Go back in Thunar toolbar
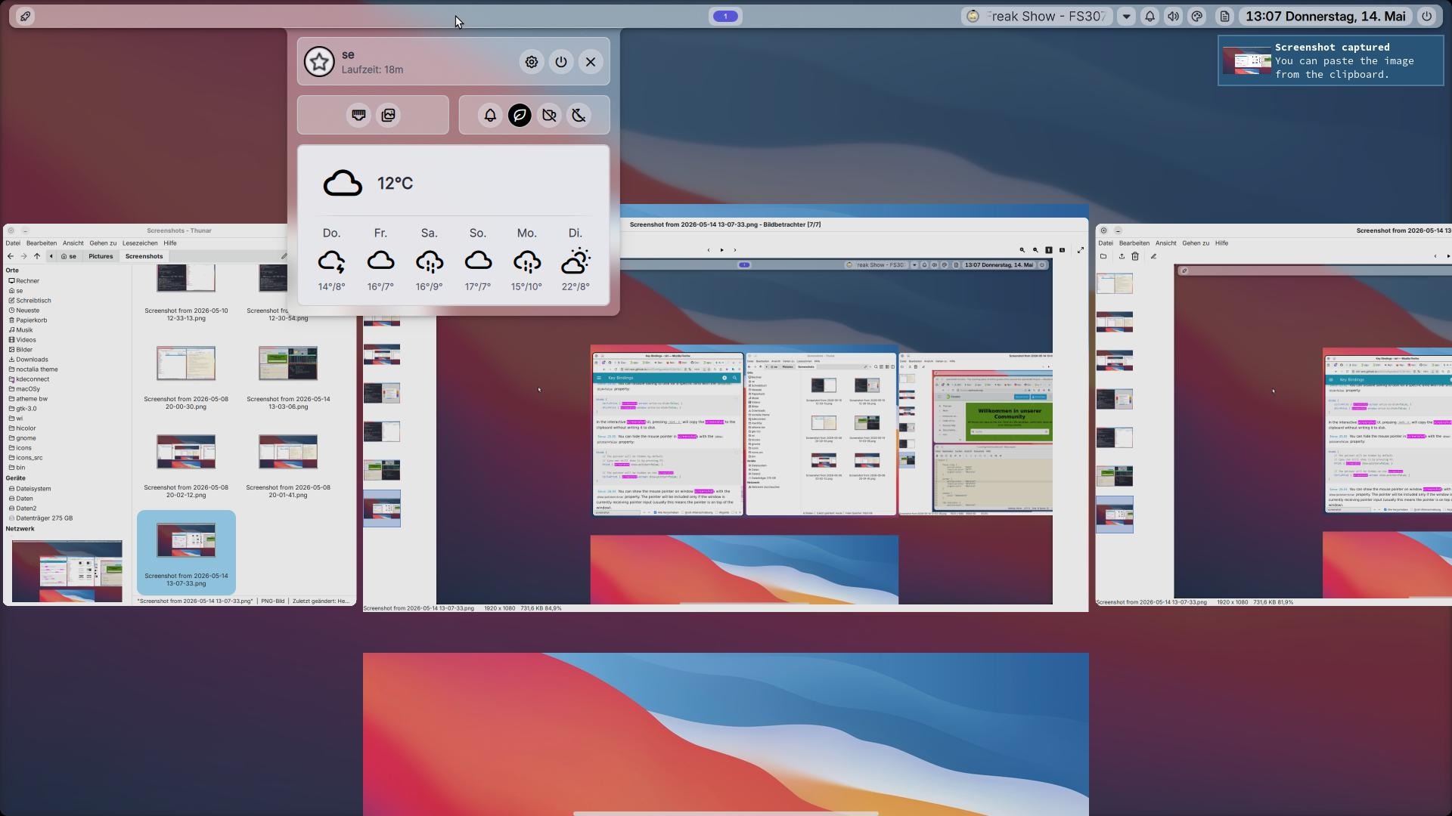Viewport: 1452px width, 816px height. coord(11,256)
